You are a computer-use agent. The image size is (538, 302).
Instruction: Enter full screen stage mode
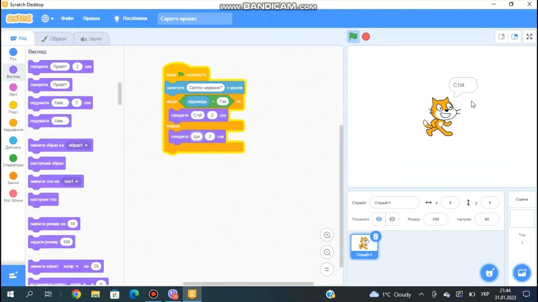coord(530,37)
